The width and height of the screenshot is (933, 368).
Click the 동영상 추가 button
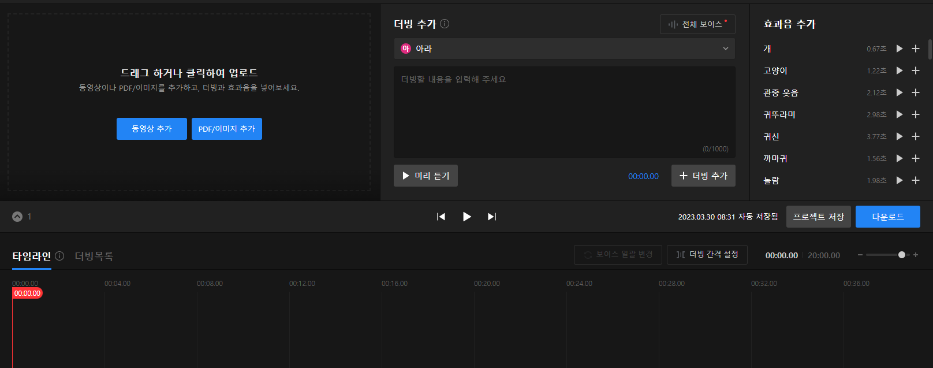point(152,129)
